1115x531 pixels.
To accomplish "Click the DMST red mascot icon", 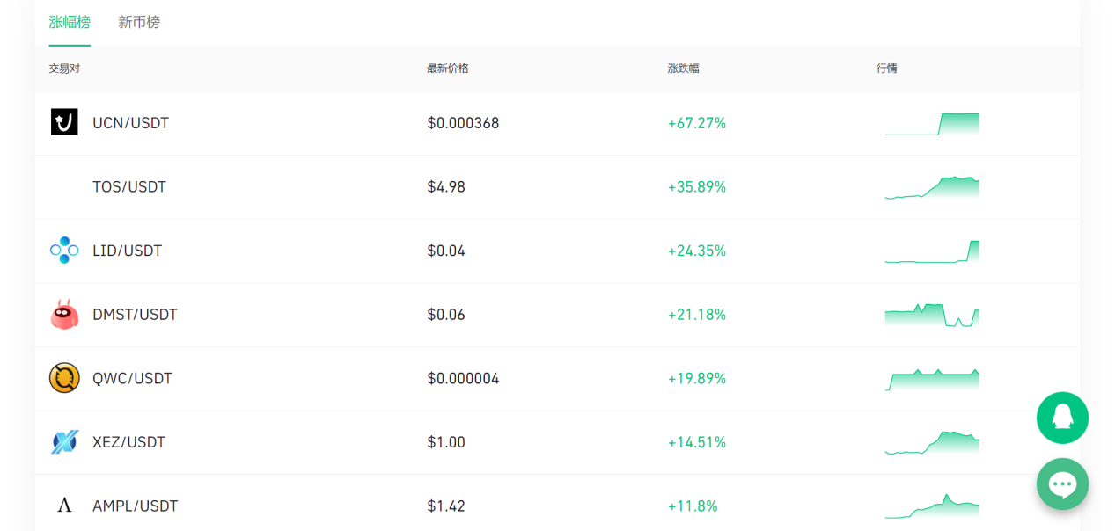I will point(64,315).
